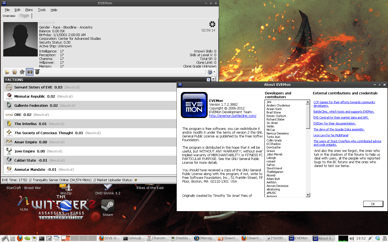Open the Skill Queue books icon

point(15,72)
